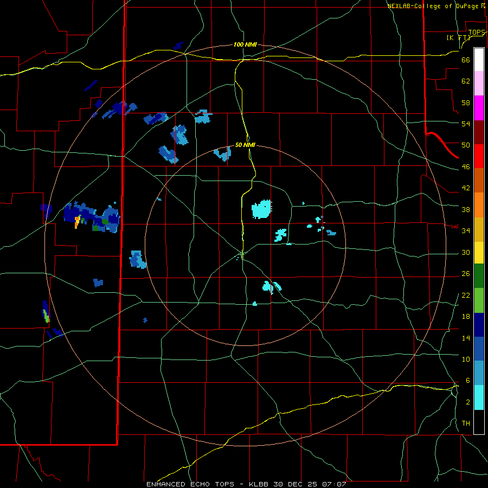
Task: Click the "22" legend value
Action: 466,295
